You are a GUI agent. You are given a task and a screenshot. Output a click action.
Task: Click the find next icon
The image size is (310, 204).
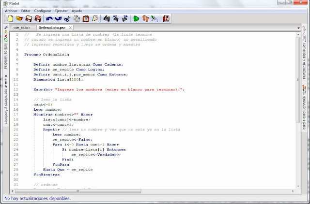point(125,19)
